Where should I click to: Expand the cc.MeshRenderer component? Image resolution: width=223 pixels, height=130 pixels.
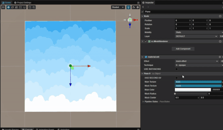tap(142, 41)
